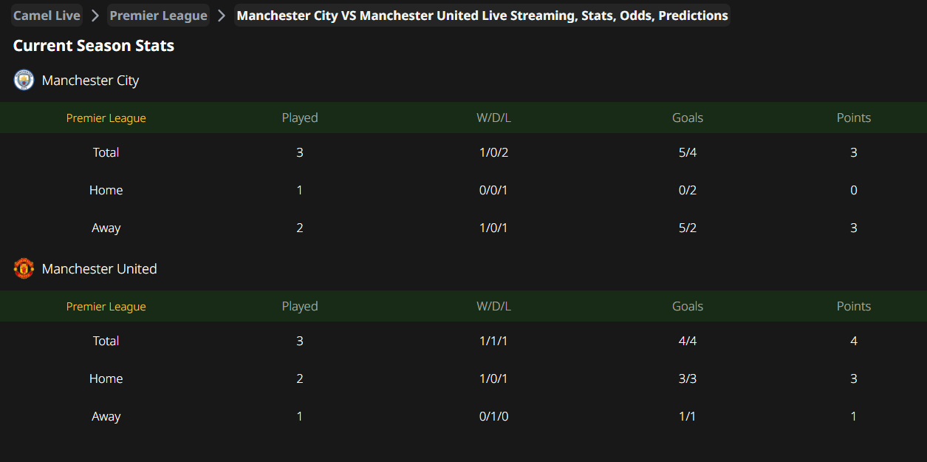Open the Premier League breadcrumb link
Image resolution: width=927 pixels, height=462 pixels.
[x=159, y=16]
